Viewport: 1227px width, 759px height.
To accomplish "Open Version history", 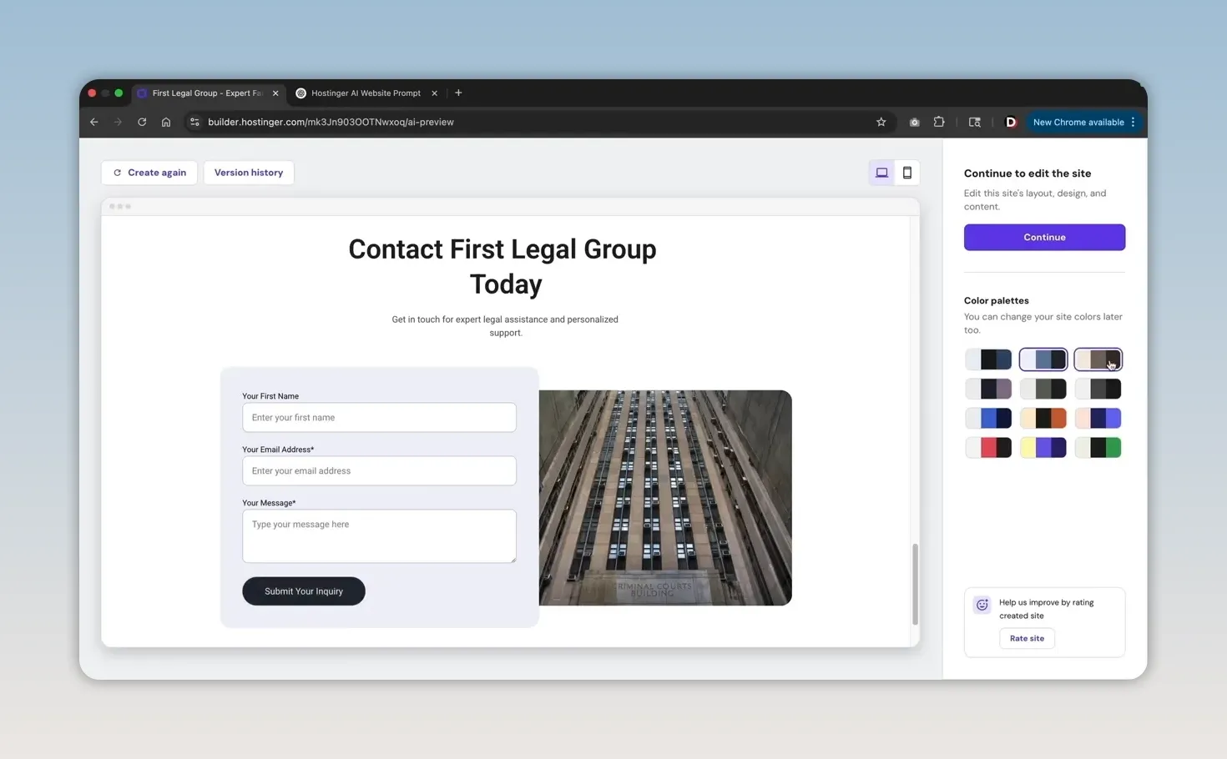I will [x=249, y=173].
